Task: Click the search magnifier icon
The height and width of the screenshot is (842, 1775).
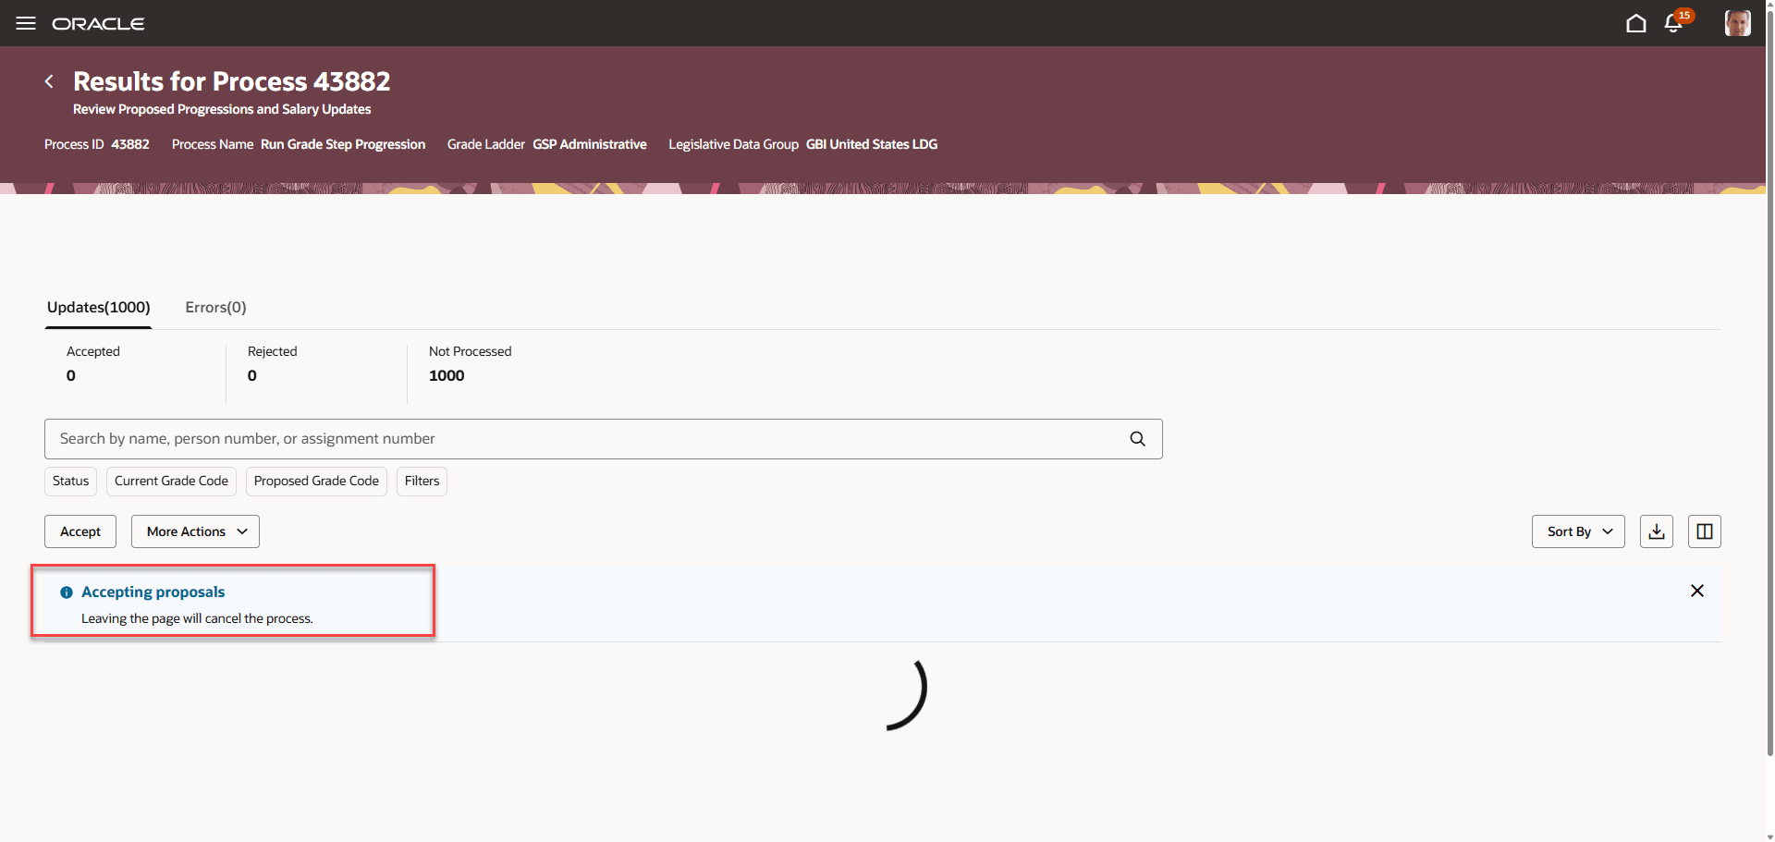Action: point(1138,439)
